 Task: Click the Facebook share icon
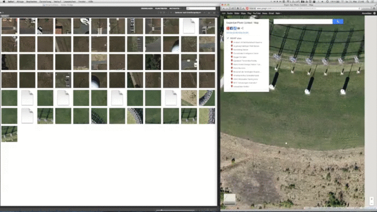(x=231, y=28)
